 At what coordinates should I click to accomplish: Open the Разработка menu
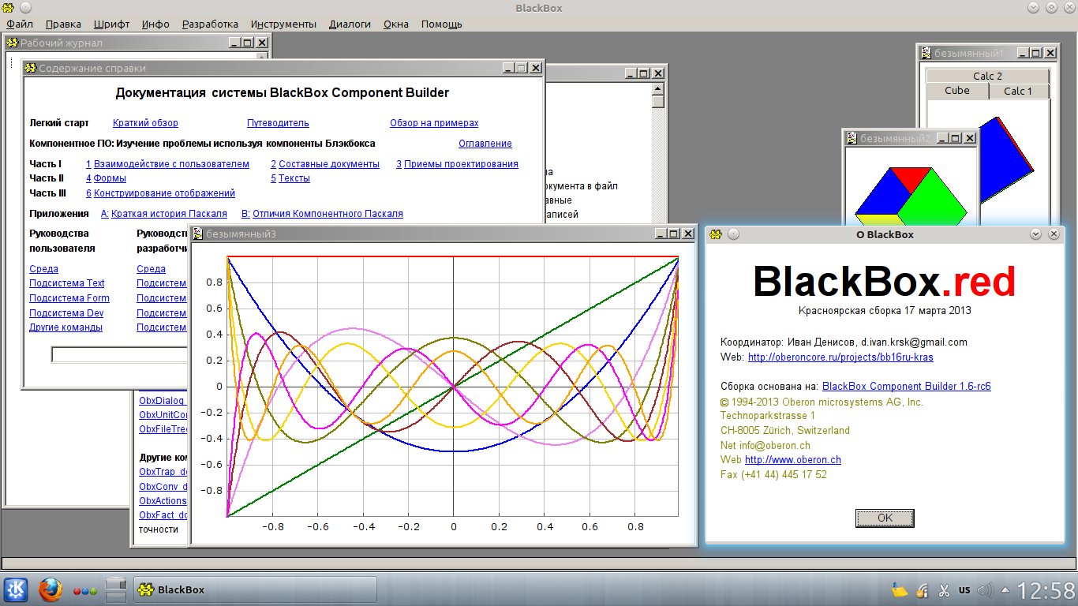pos(210,24)
